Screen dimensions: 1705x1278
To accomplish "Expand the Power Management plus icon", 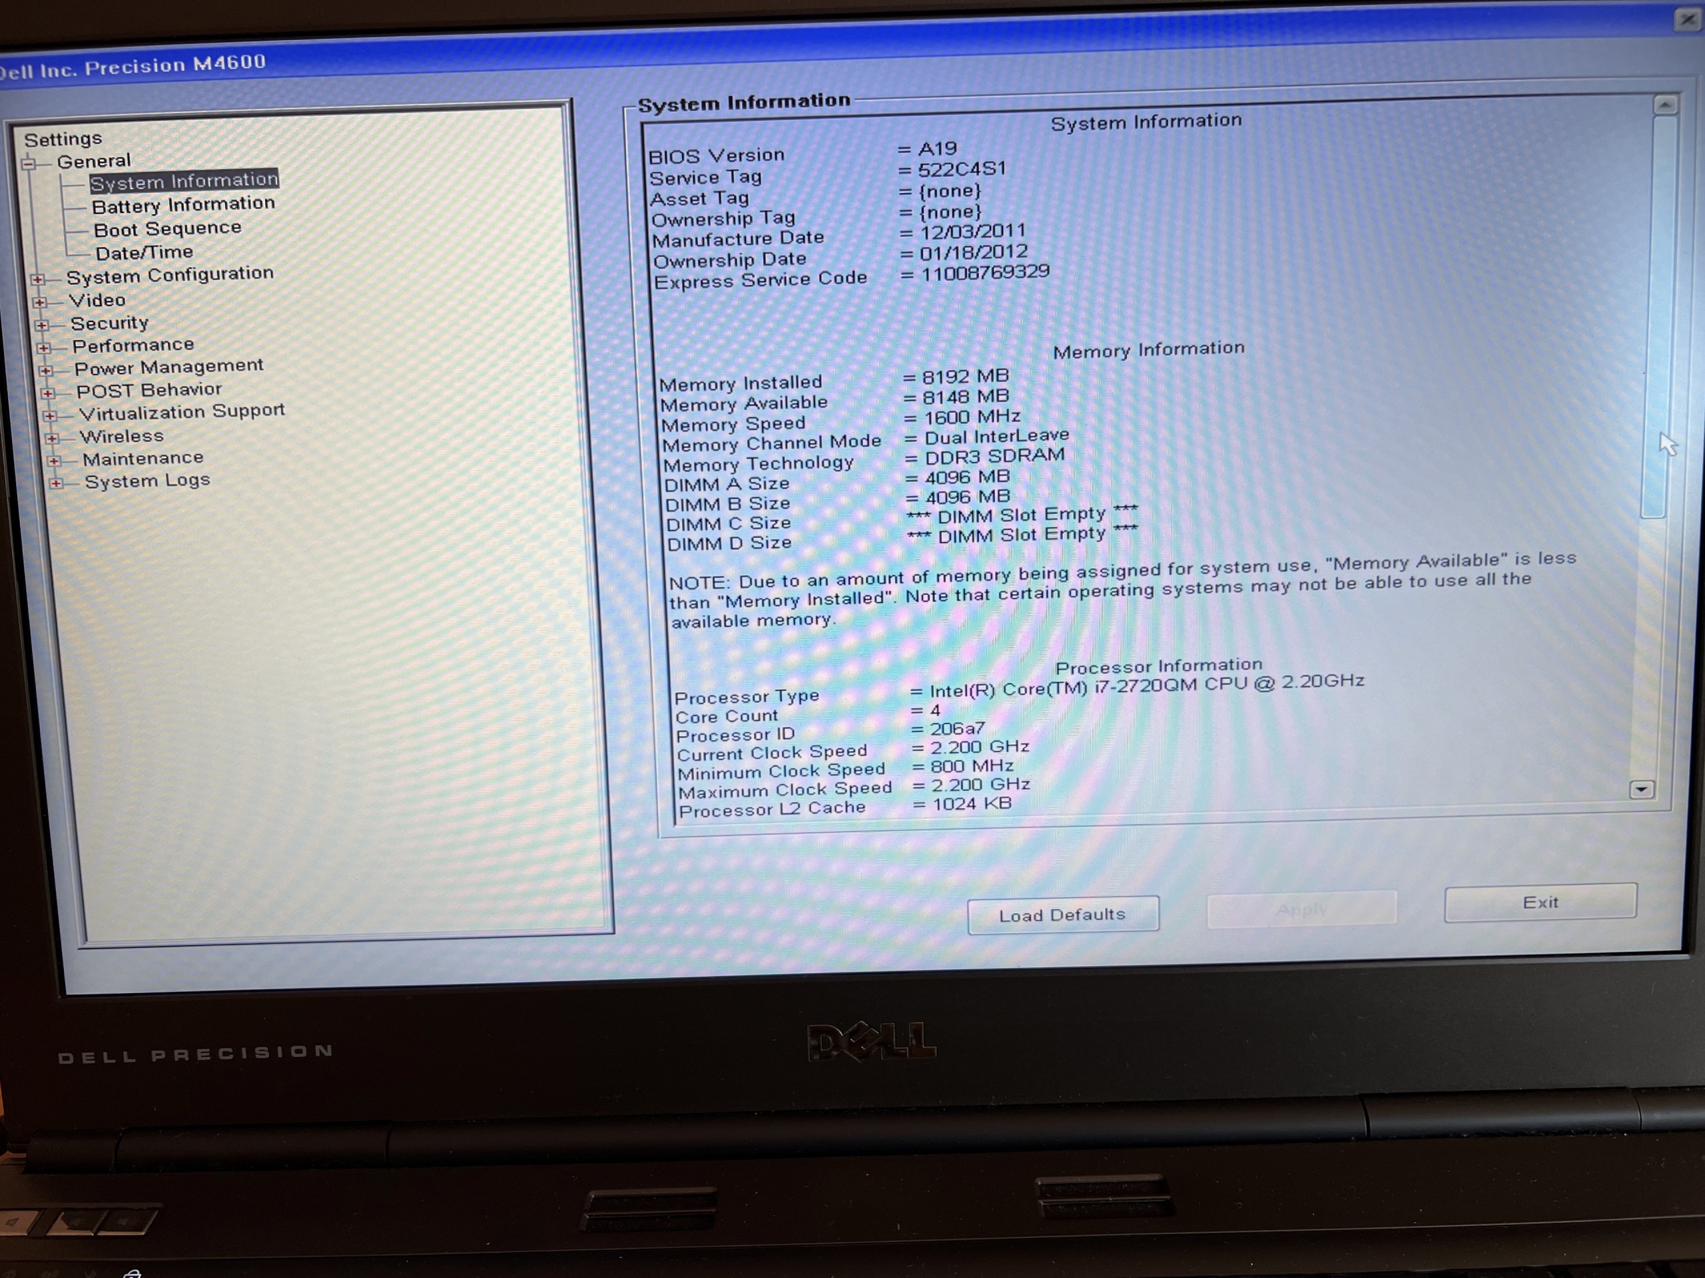I will (x=45, y=371).
